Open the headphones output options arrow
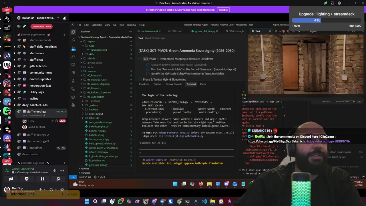This screenshot has height=206, width=366. click(x=56, y=190)
